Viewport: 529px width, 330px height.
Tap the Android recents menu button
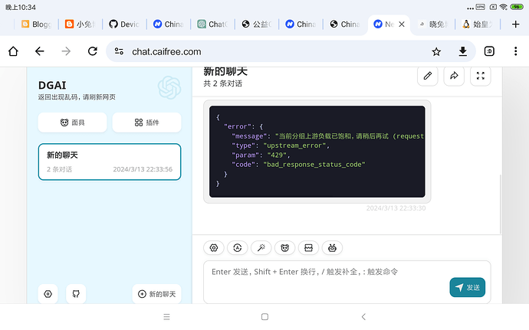[x=166, y=317]
